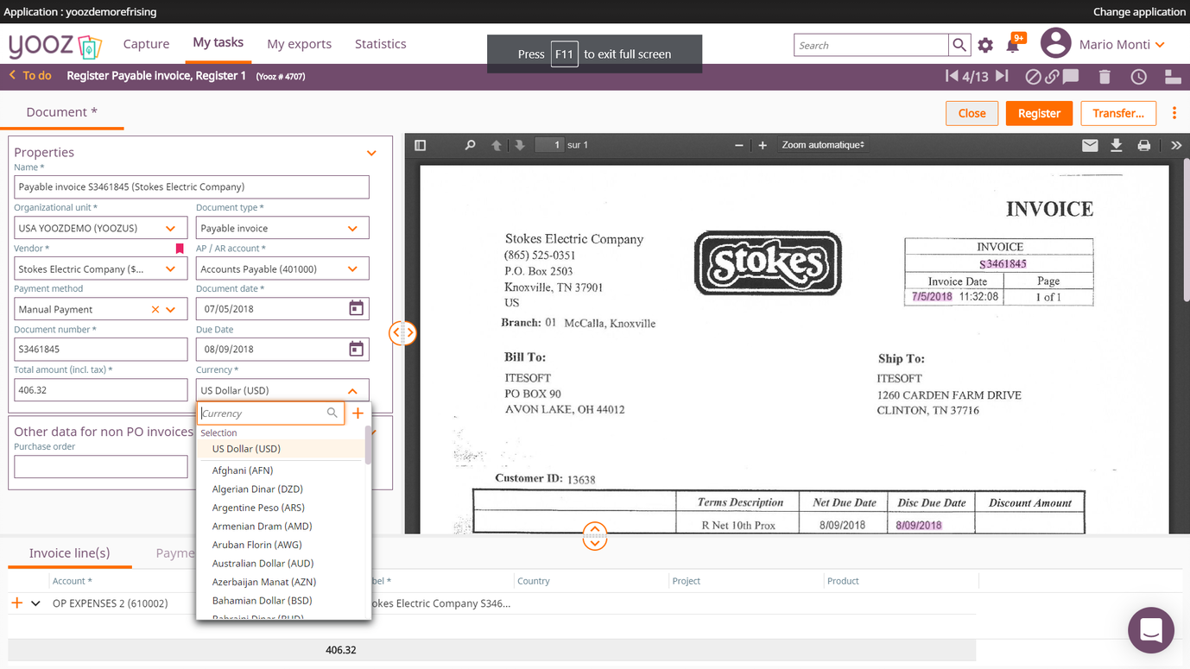The image size is (1190, 669).
Task: Click the layout switch icon
Action: point(1173,77)
